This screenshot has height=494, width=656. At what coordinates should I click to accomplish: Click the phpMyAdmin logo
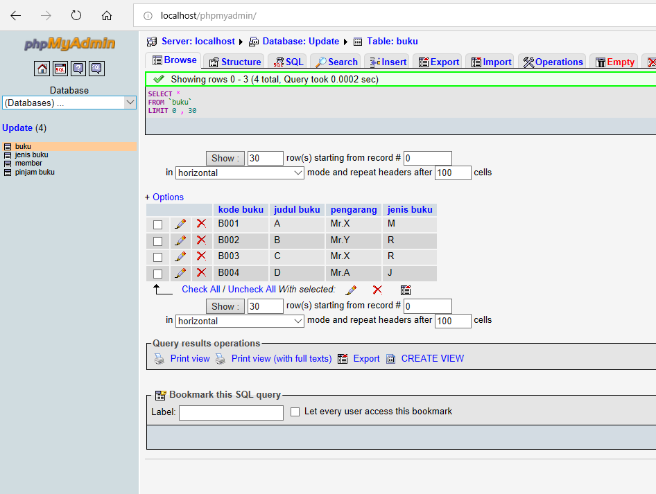coord(69,44)
